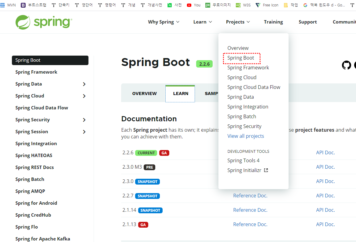Open the W3S bookmark

pyautogui.click(x=243, y=5)
